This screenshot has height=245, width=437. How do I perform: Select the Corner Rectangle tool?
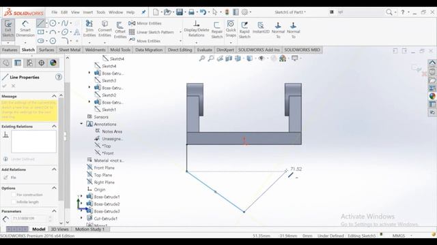click(41, 32)
